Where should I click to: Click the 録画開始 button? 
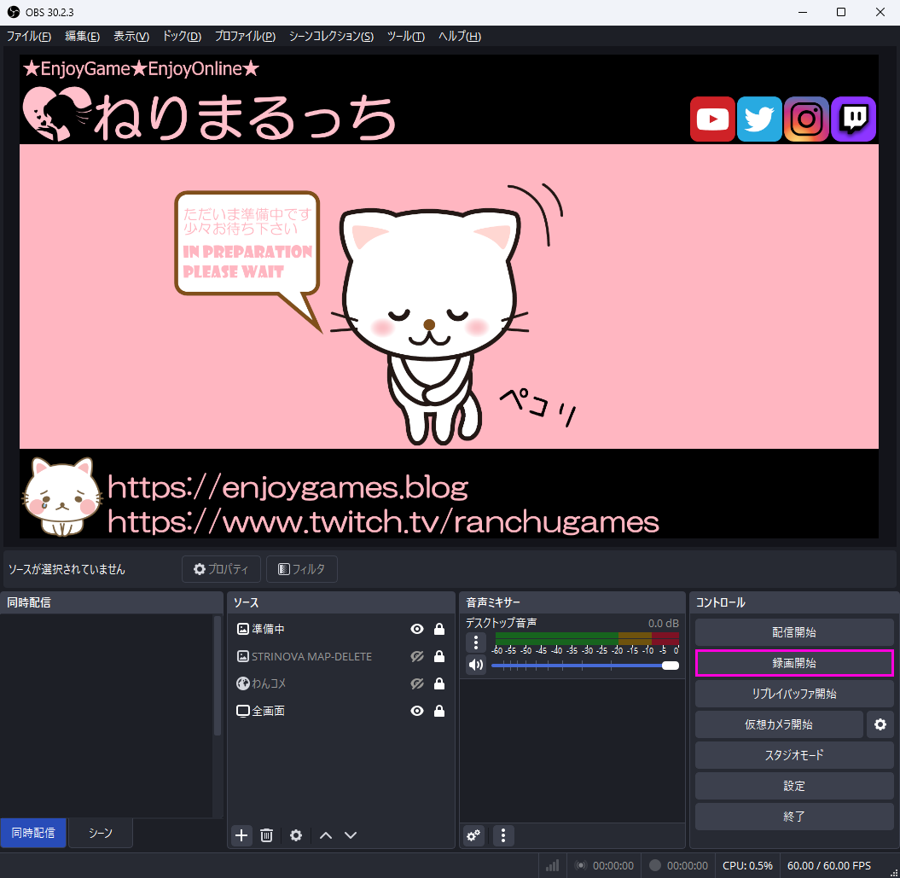[793, 663]
